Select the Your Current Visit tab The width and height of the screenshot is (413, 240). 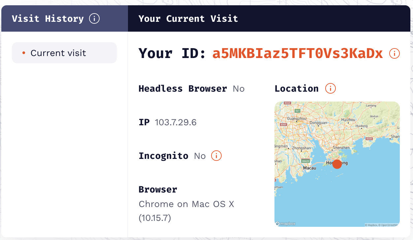[x=188, y=18]
